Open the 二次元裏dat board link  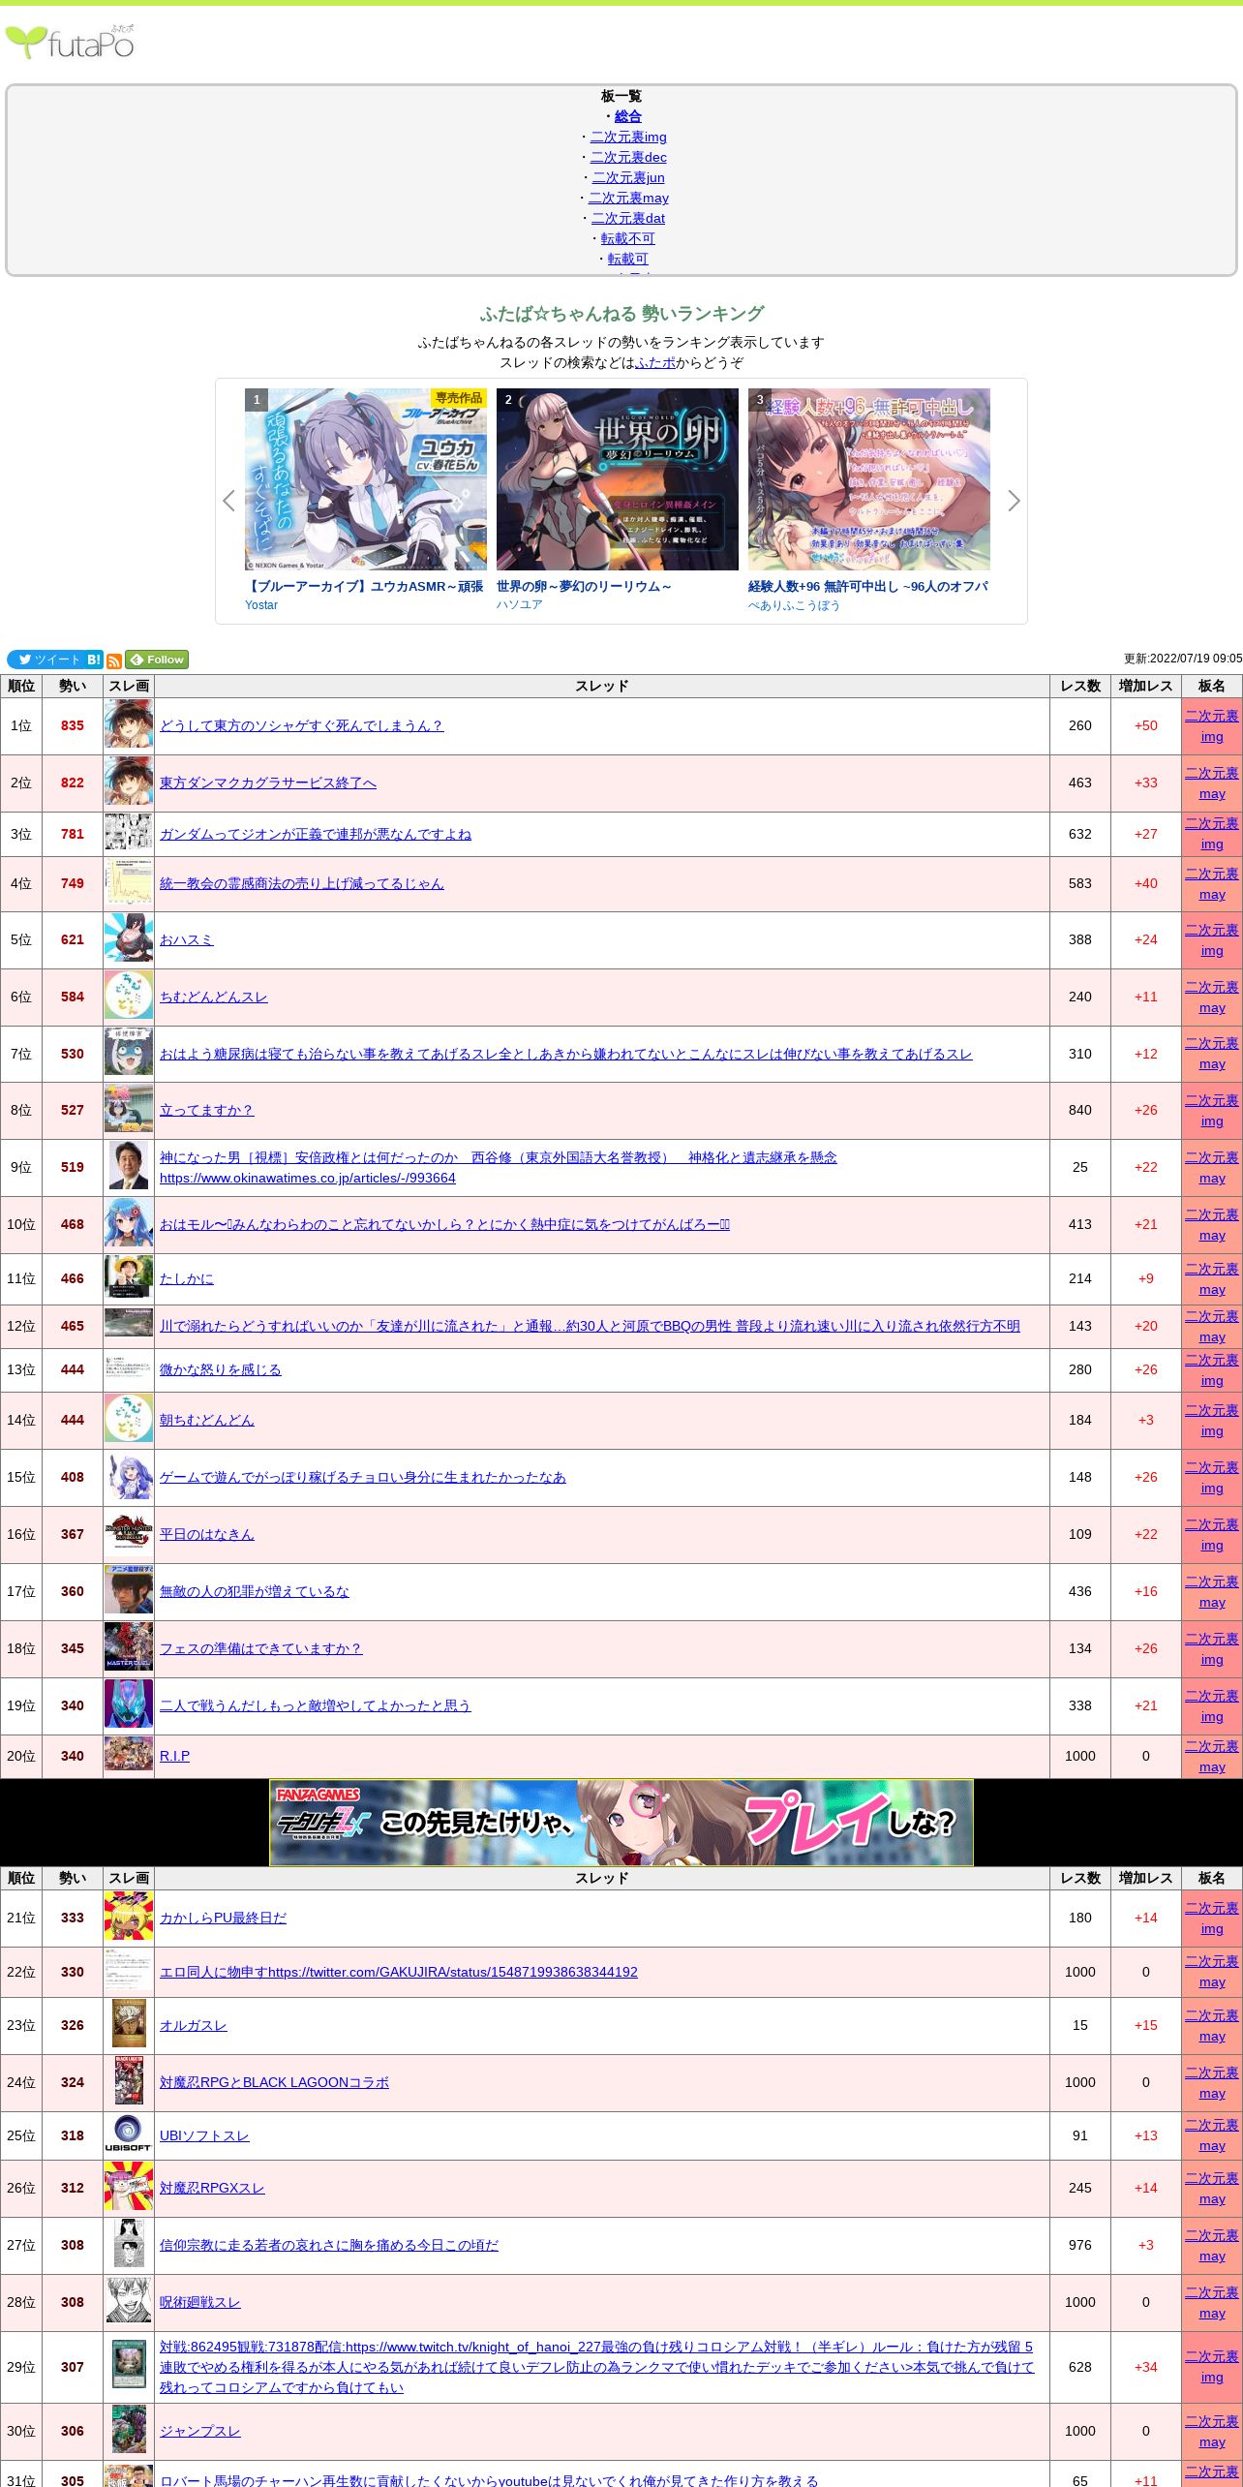pos(628,218)
